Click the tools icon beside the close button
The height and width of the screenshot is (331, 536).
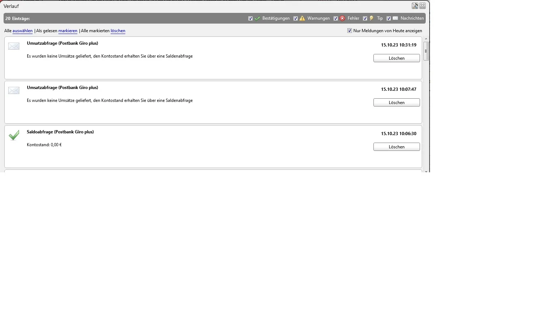(415, 6)
